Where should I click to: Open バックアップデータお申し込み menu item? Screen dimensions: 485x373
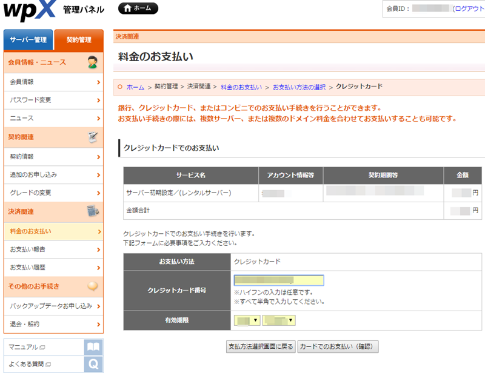pos(53,306)
